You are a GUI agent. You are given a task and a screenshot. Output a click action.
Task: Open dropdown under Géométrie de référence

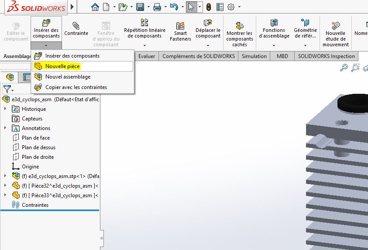click(x=305, y=45)
